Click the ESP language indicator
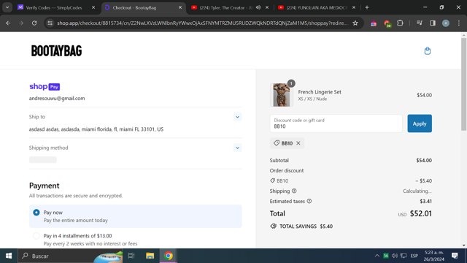This screenshot has height=263, width=467. (414, 256)
